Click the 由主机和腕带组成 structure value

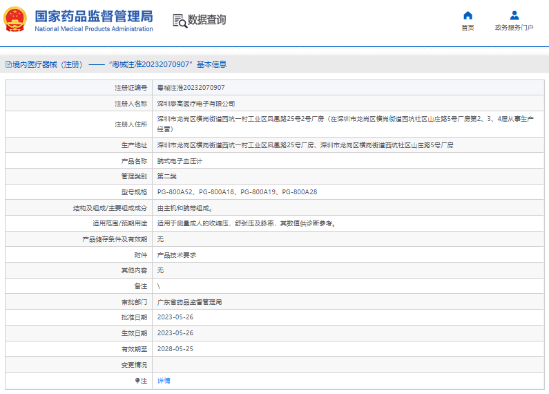(x=184, y=208)
